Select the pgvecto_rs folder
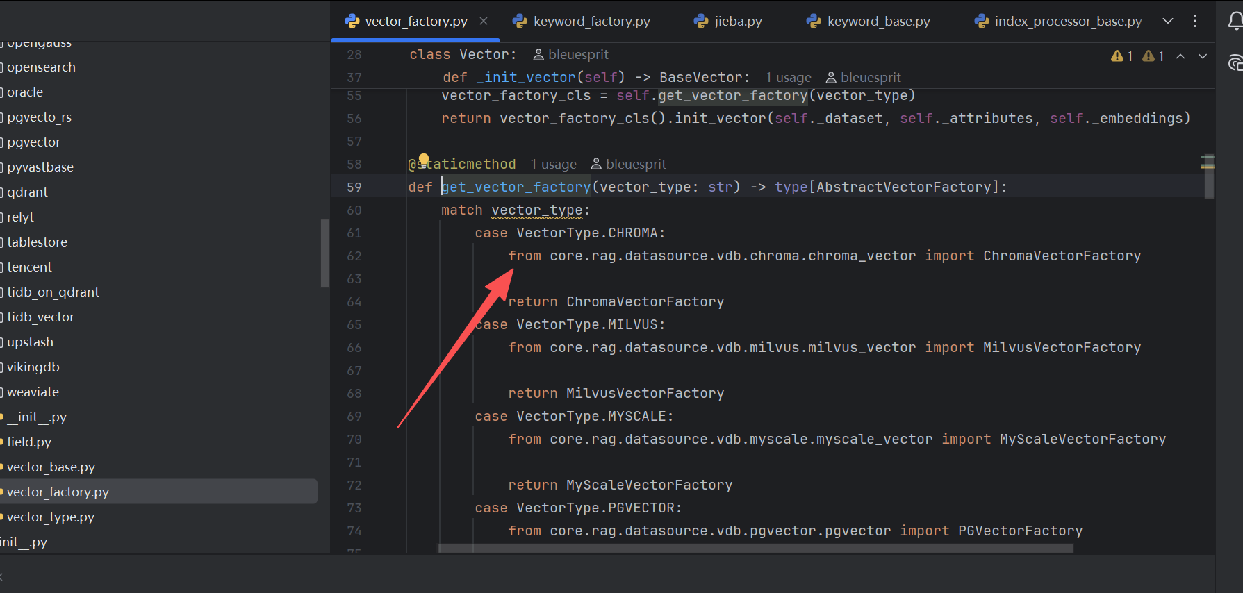 39,117
